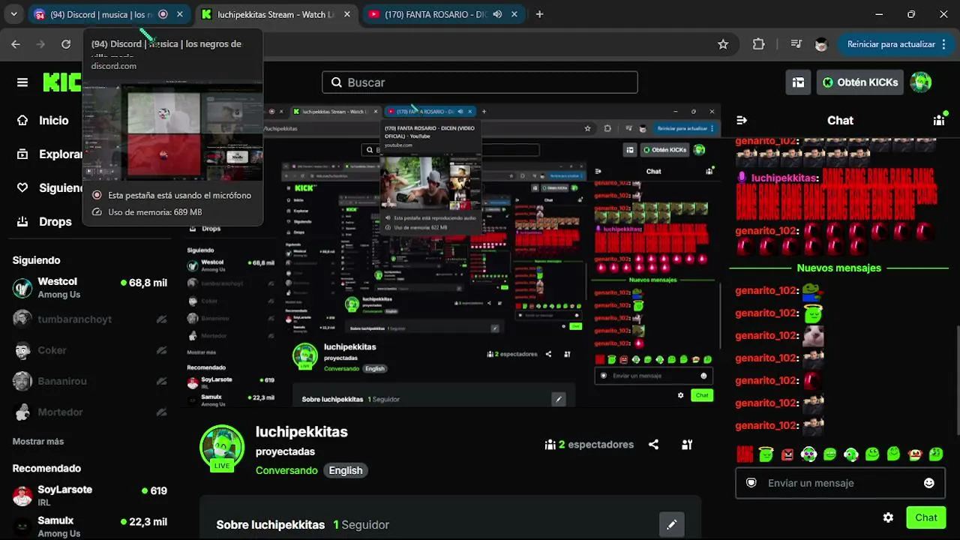The height and width of the screenshot is (540, 960).
Task: Reload the page with the refresh icon
Action: tap(66, 44)
